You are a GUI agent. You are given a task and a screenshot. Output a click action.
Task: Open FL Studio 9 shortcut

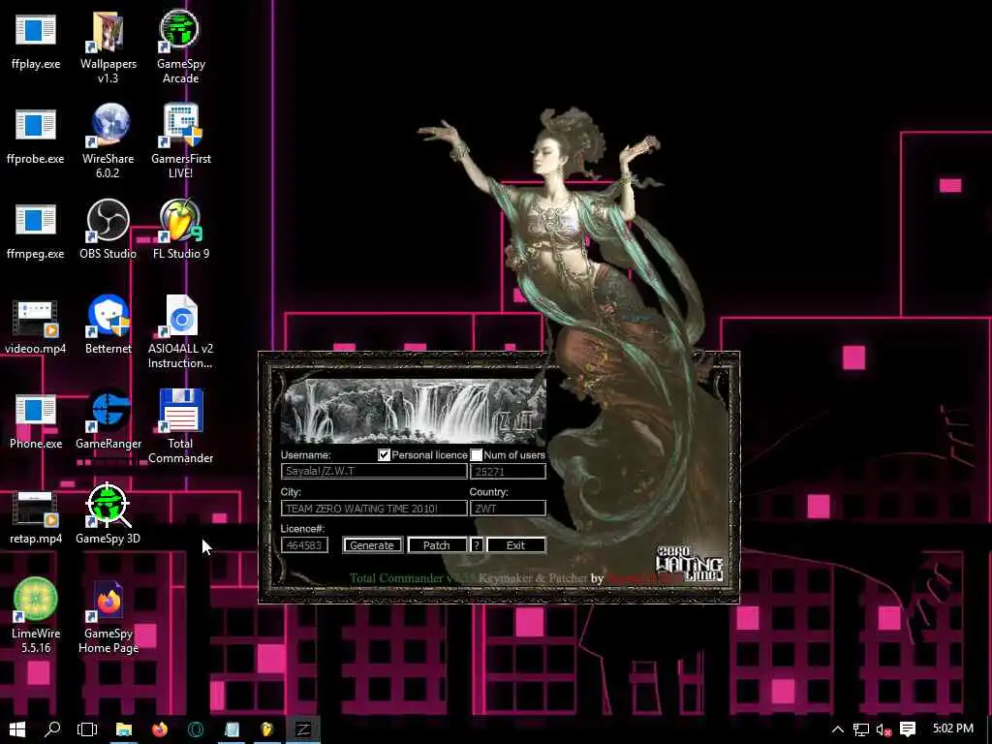pos(181,230)
